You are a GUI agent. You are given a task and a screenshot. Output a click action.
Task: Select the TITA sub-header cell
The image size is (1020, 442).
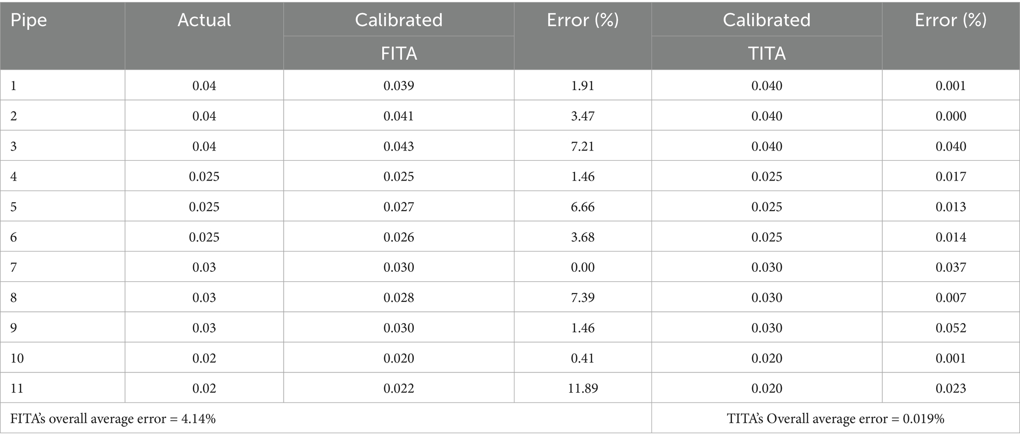point(766,53)
